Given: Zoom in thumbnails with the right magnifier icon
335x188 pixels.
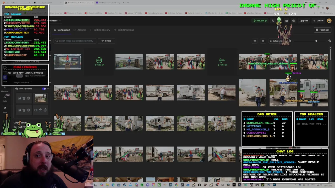Looking at the screenshot, I should pyautogui.click(x=330, y=41).
